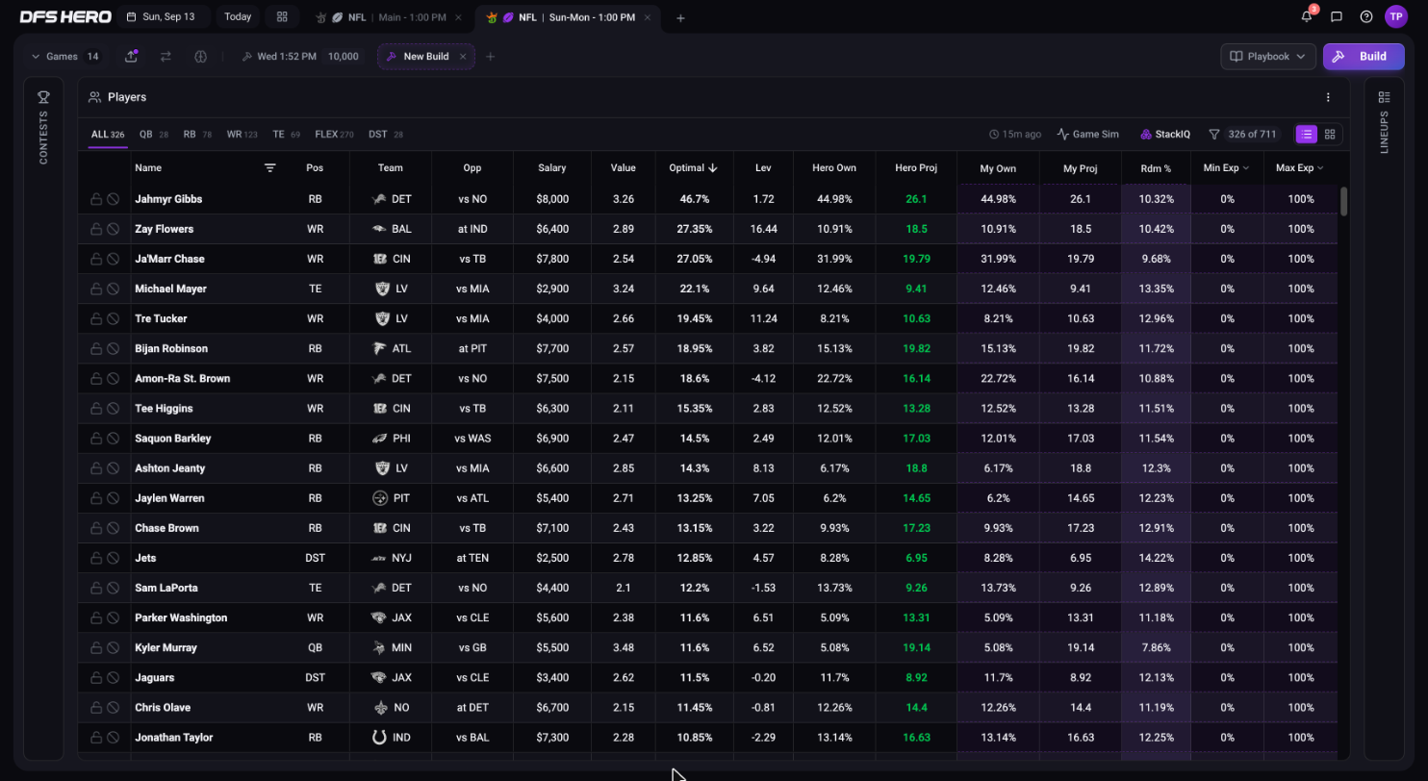
Task: Switch to the QB position tab
Action: point(154,135)
